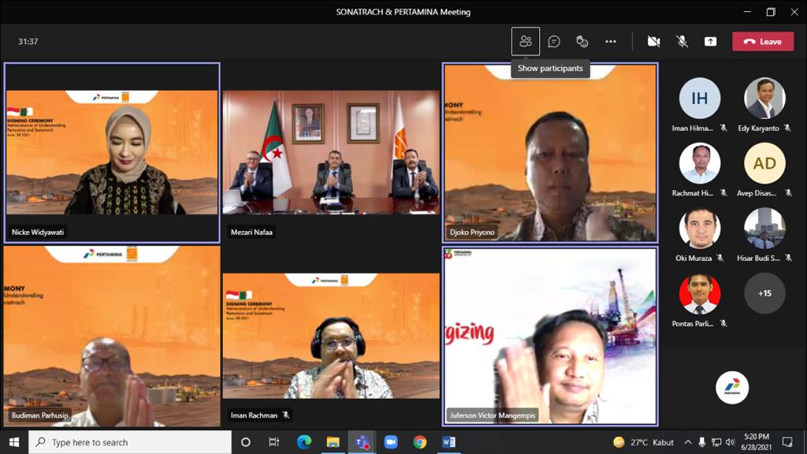
Task: Leave the meeting
Action: pyautogui.click(x=763, y=42)
